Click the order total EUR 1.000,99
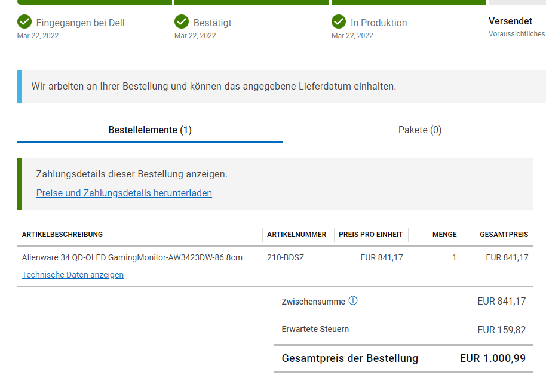 493,358
